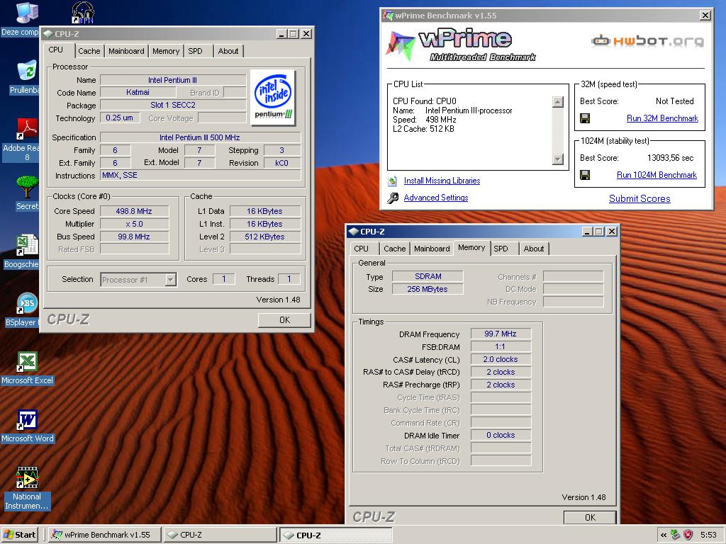The height and width of the screenshot is (544, 726).
Task: Click OK in the CPU-Z CPU window
Action: tap(284, 319)
